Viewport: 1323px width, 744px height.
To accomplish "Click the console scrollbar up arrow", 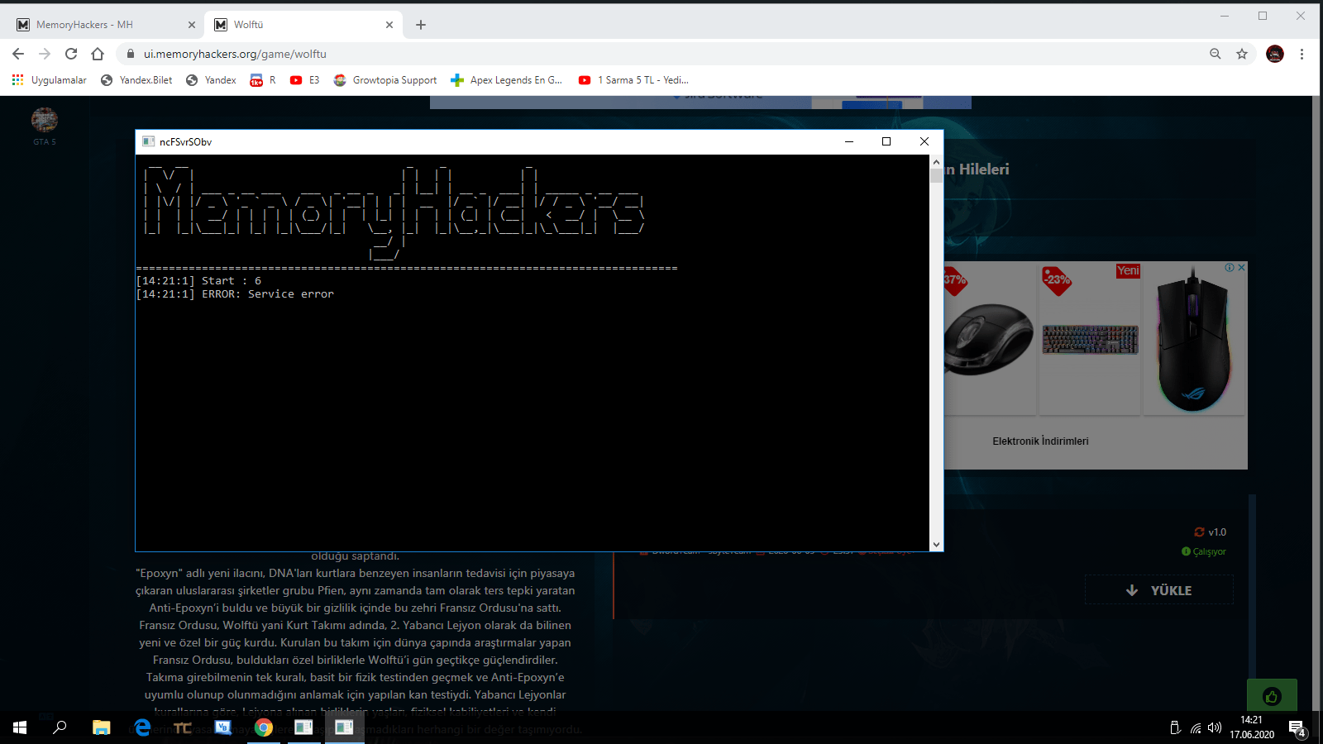I will tap(936, 161).
